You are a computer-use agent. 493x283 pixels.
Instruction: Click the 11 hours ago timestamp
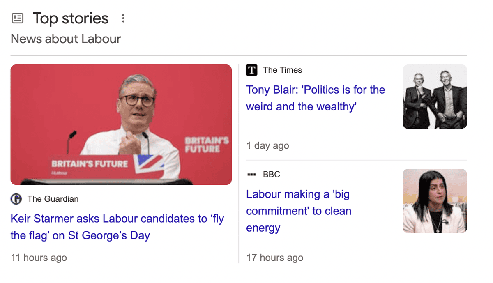pyautogui.click(x=39, y=258)
